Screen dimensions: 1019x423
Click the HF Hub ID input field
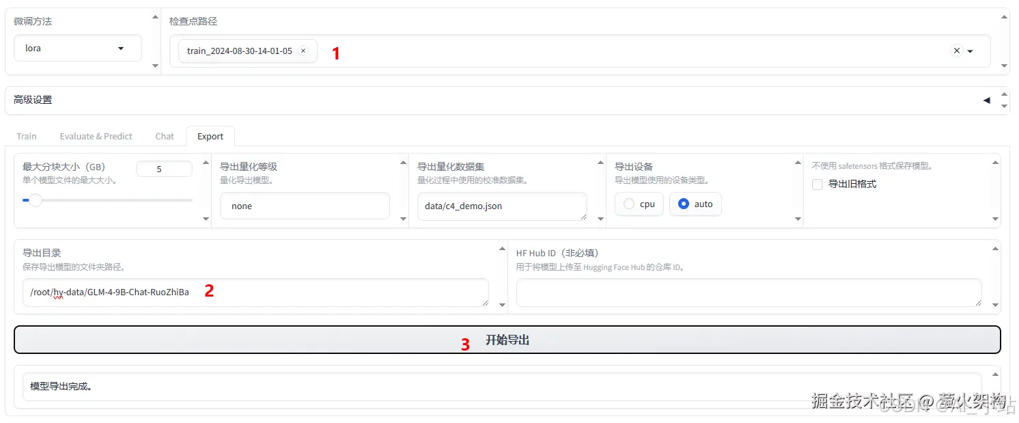[x=749, y=292]
